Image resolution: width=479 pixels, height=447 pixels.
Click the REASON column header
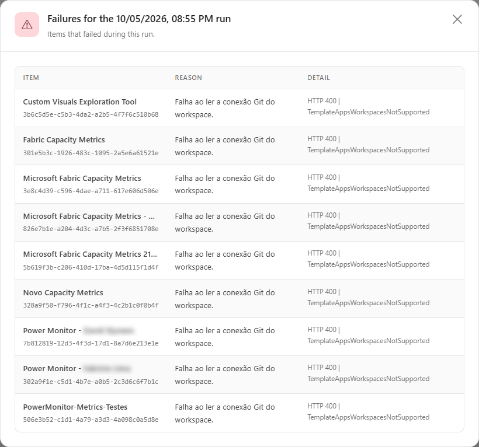[x=188, y=78]
